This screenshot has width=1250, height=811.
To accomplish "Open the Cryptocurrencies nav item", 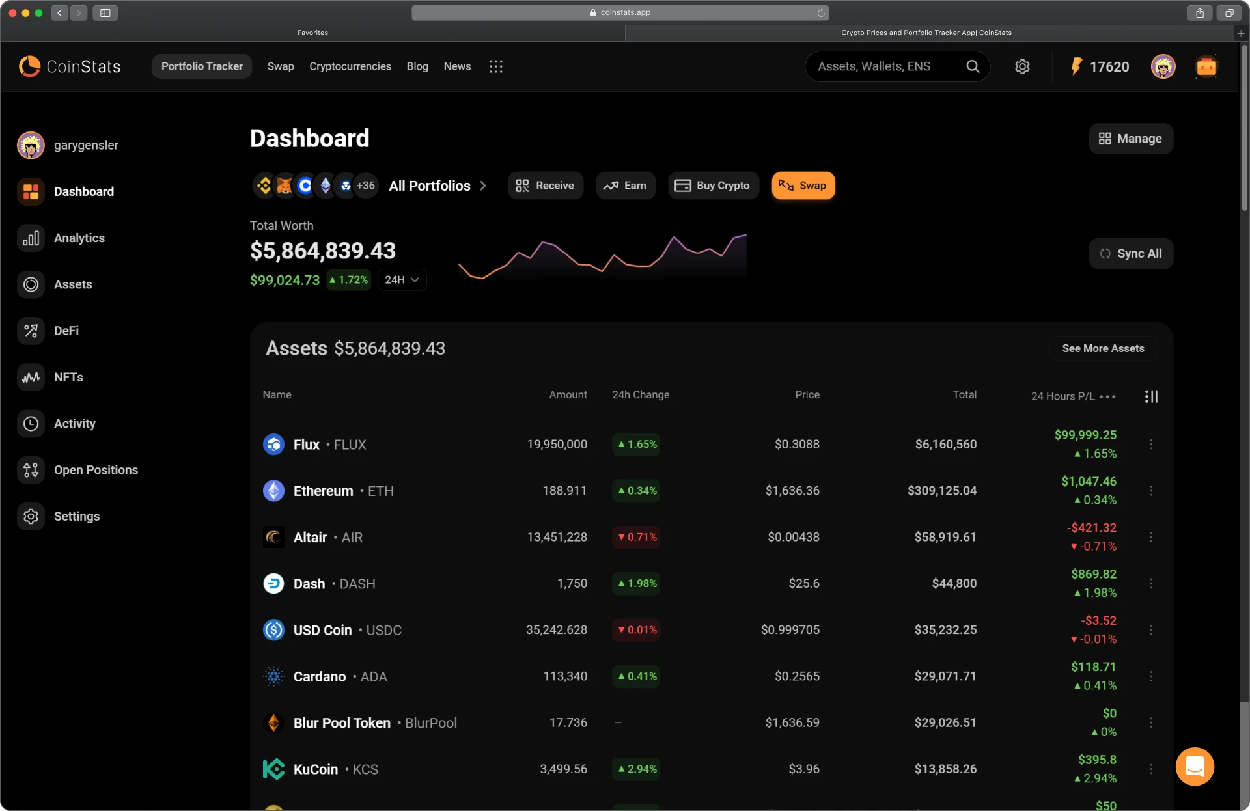I will 350,66.
